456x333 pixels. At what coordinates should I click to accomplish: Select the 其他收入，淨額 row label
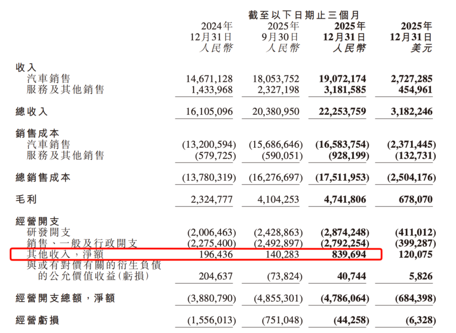[65, 254]
